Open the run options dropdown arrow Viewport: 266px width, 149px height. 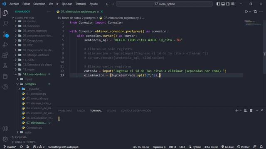[250, 12]
